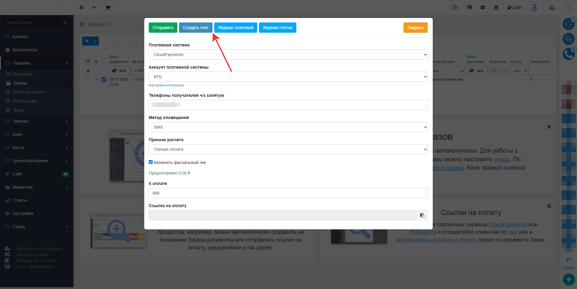This screenshot has height=289, width=577.
Task: Toggle the select-all checkbox in table header
Action: pos(104,61)
